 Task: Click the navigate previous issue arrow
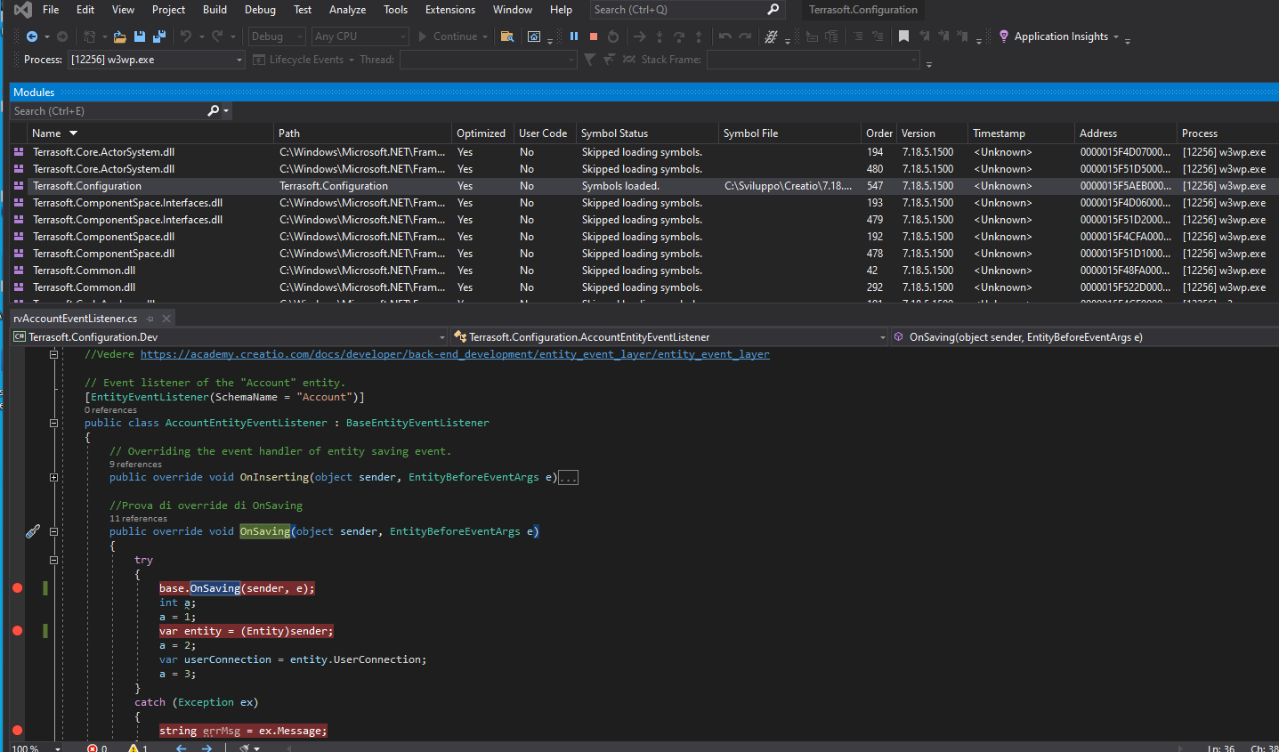pos(181,748)
